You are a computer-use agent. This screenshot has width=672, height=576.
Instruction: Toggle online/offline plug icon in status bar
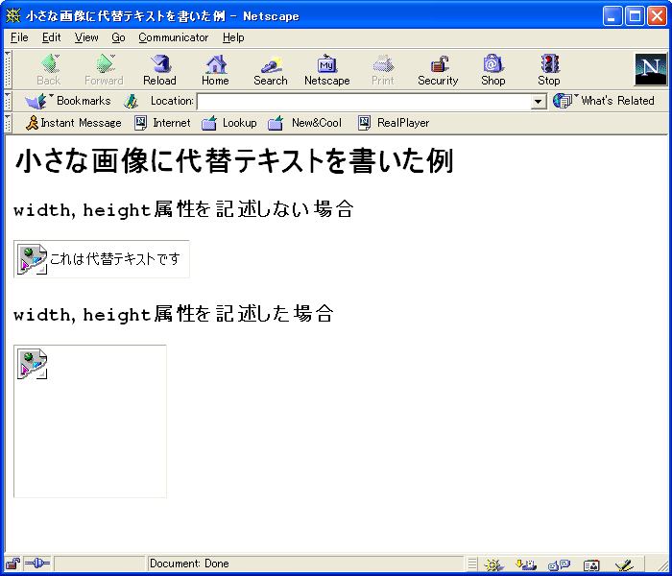[x=36, y=564]
